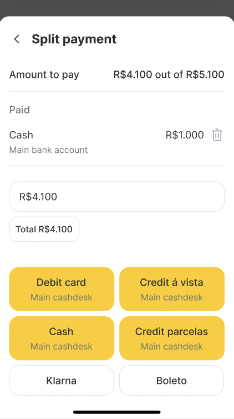Open the paid Cash entry name
This screenshot has width=234, height=419.
point(21,135)
